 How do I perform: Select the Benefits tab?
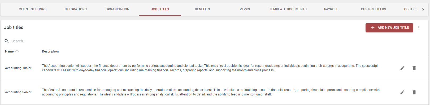[x=202, y=9]
